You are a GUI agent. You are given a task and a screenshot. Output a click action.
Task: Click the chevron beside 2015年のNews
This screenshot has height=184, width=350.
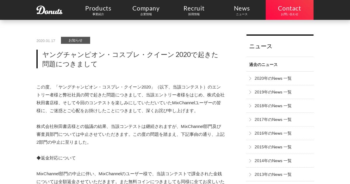[x=250, y=147]
